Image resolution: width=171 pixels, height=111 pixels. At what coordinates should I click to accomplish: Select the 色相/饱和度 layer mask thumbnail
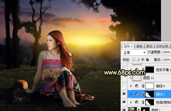[150, 102]
